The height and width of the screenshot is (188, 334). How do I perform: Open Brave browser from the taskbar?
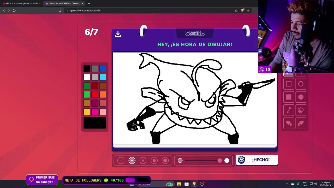tap(194, 184)
